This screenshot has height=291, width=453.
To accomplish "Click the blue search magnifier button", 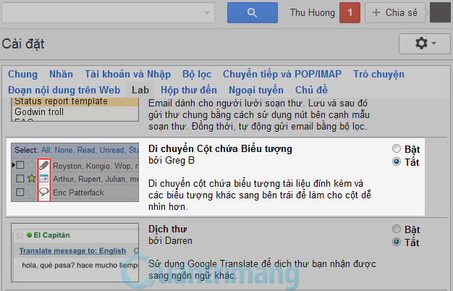I will tap(253, 13).
